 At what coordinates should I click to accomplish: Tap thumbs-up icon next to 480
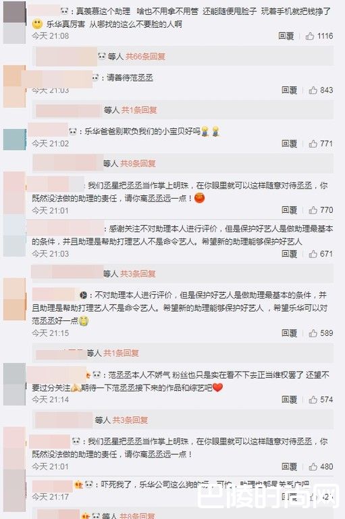[x=313, y=467]
